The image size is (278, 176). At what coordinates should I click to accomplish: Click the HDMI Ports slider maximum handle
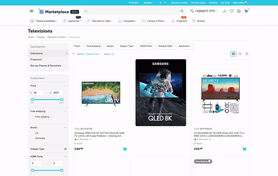pos(62,170)
